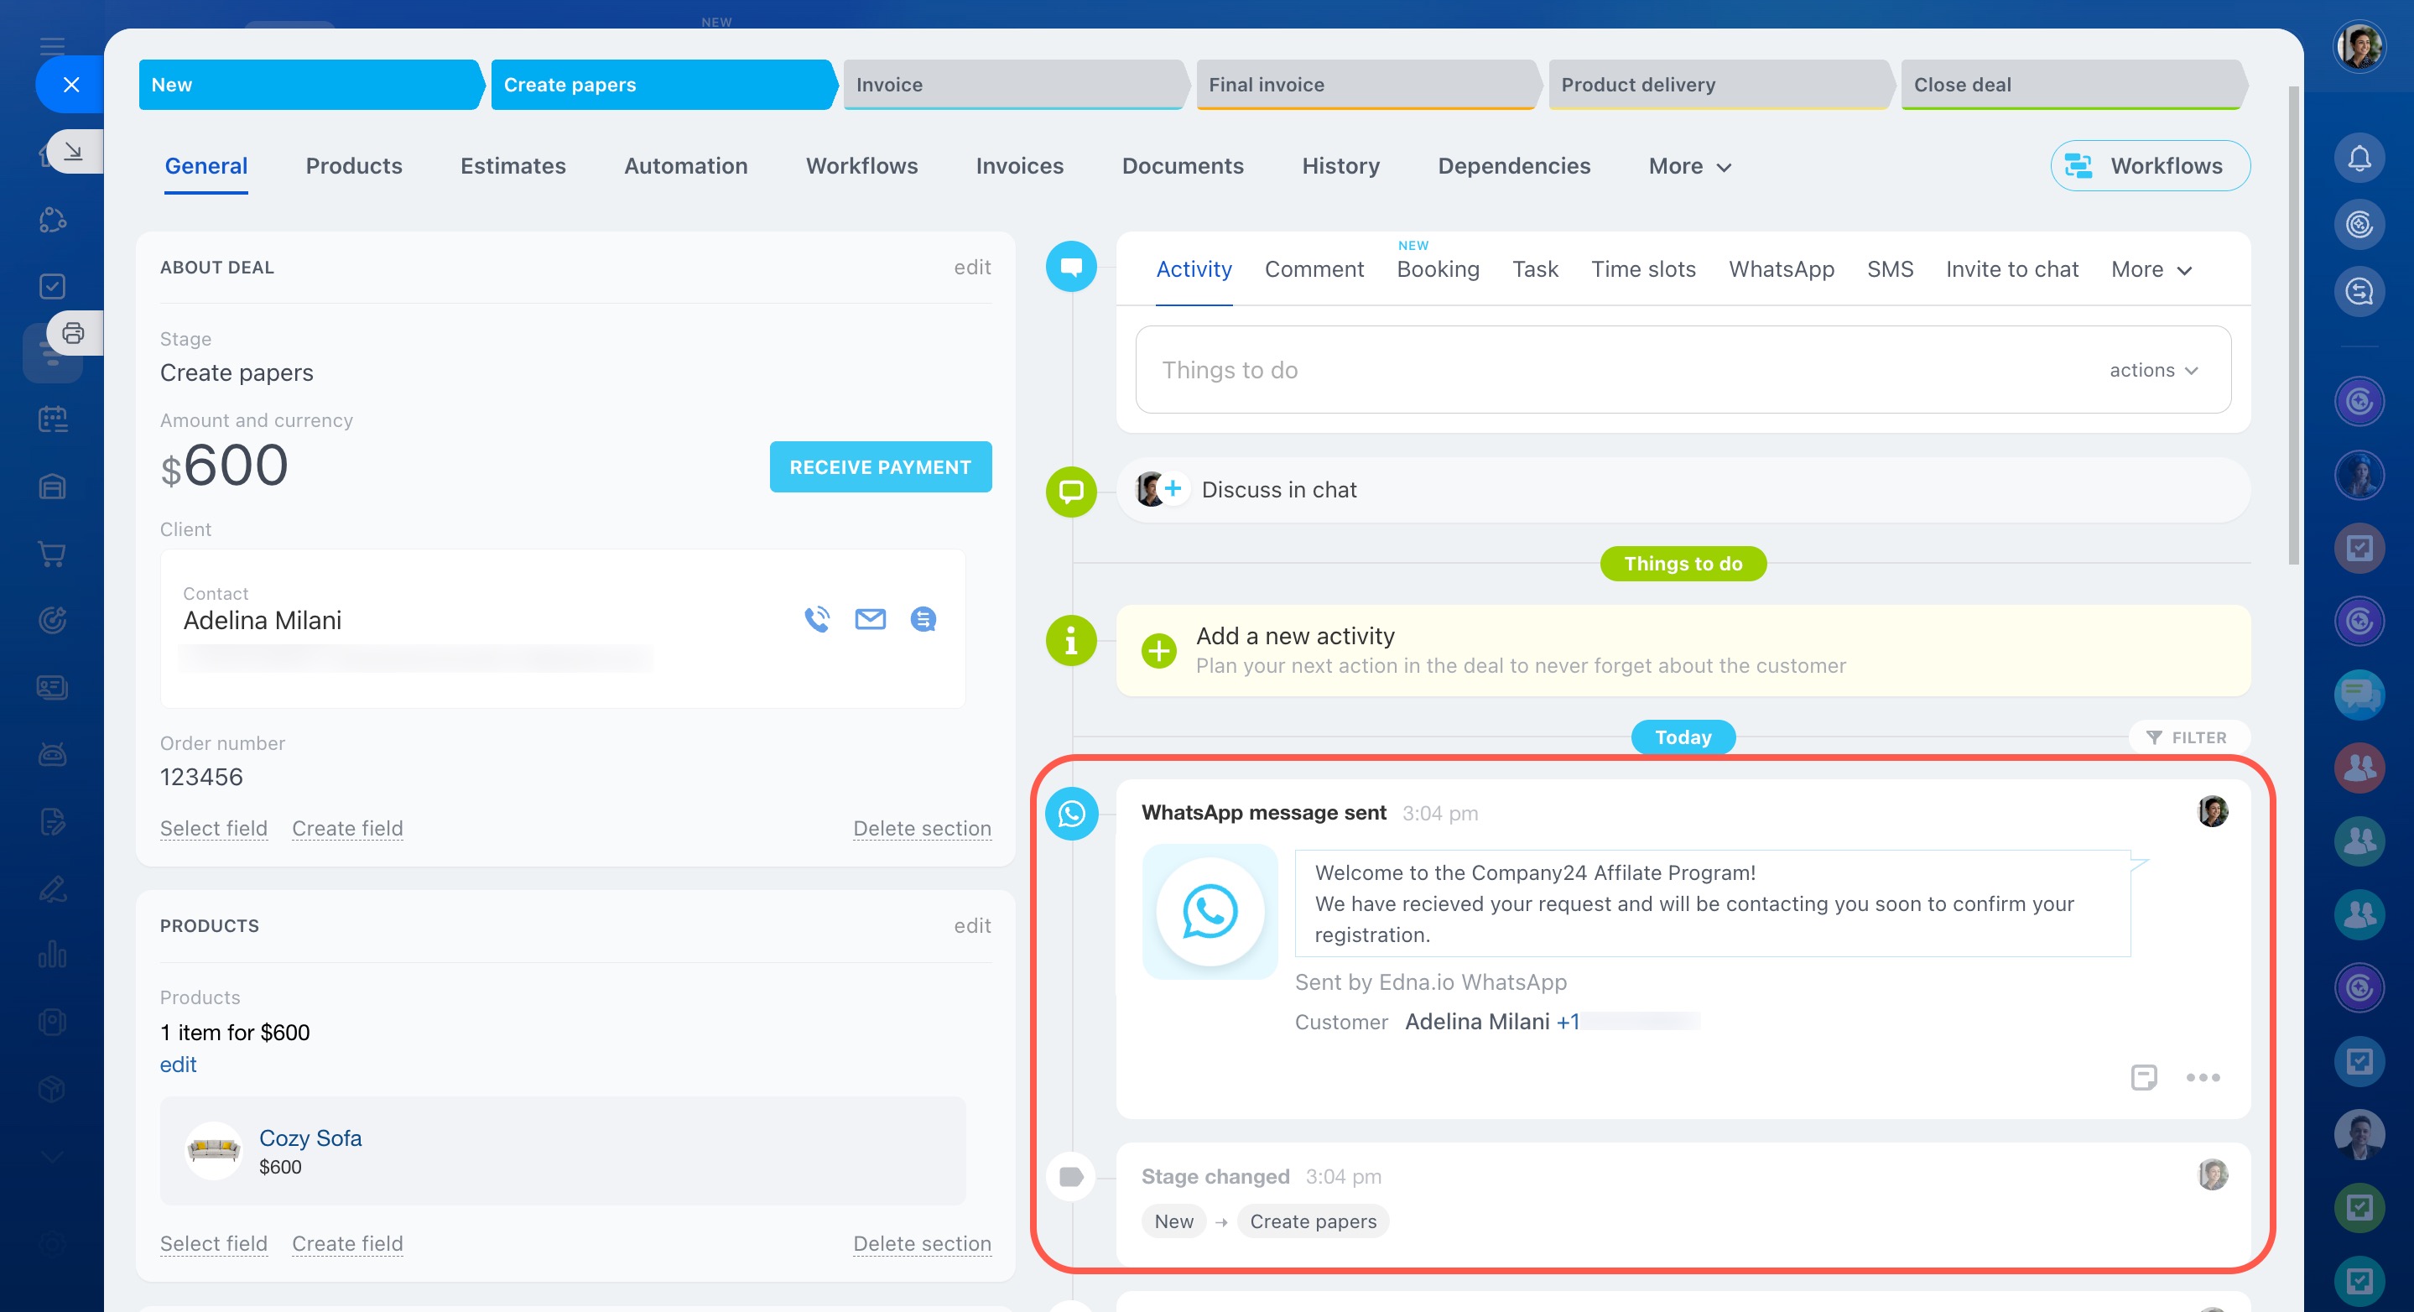This screenshot has height=1312, width=2414.
Task: Click the RECEIVE PAYMENT button
Action: [x=880, y=466]
